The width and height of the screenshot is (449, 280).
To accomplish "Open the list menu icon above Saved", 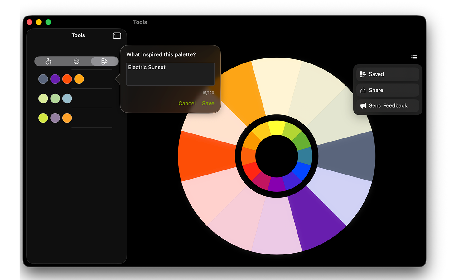I will (x=414, y=57).
